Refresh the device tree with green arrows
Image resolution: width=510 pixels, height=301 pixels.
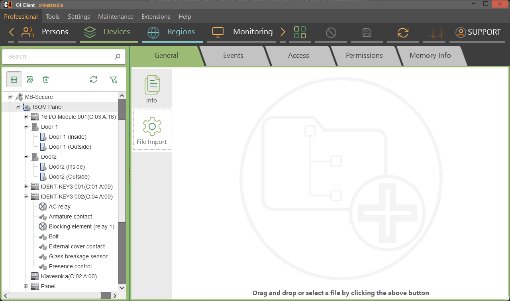point(94,80)
